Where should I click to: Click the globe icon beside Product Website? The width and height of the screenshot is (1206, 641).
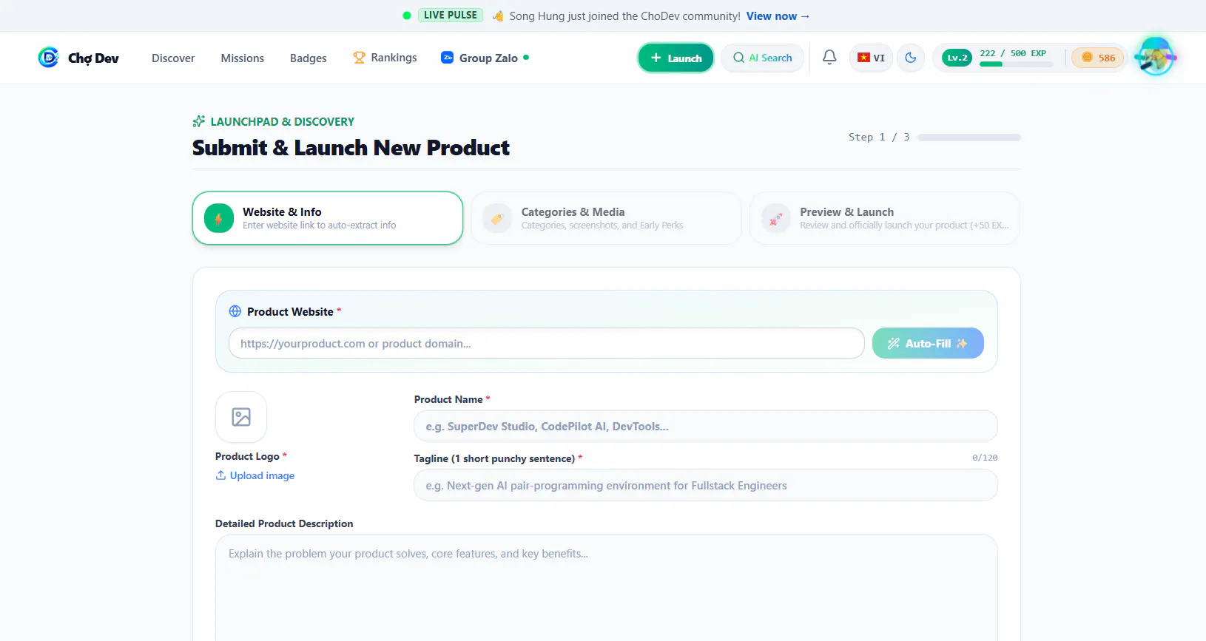(x=235, y=311)
